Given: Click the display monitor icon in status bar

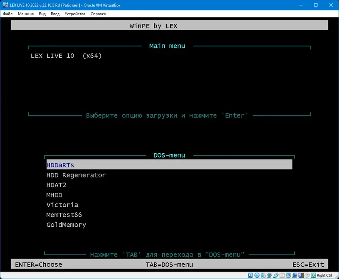Looking at the screenshot, I should coord(289,275).
